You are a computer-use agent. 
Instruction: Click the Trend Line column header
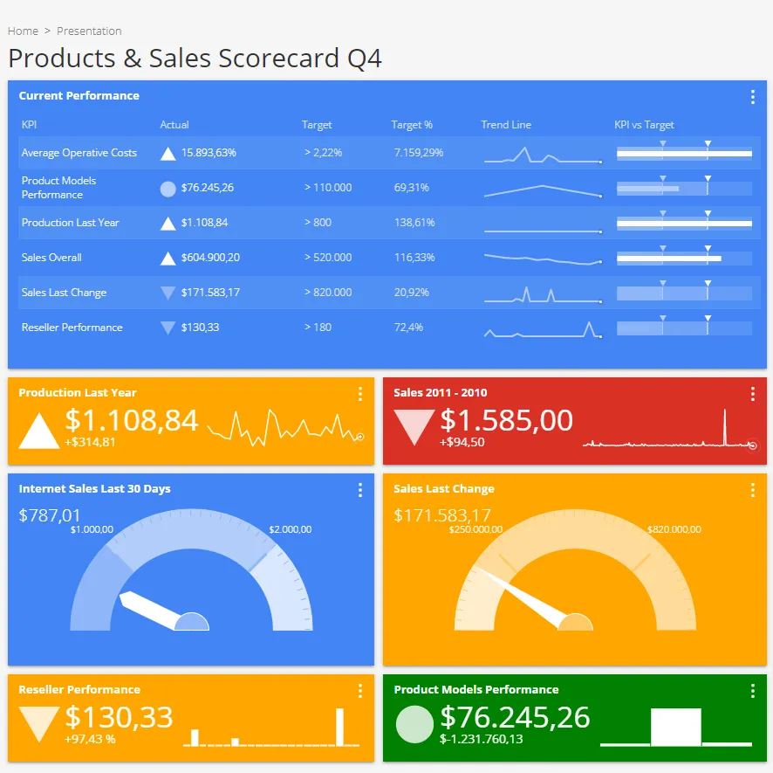coord(506,124)
